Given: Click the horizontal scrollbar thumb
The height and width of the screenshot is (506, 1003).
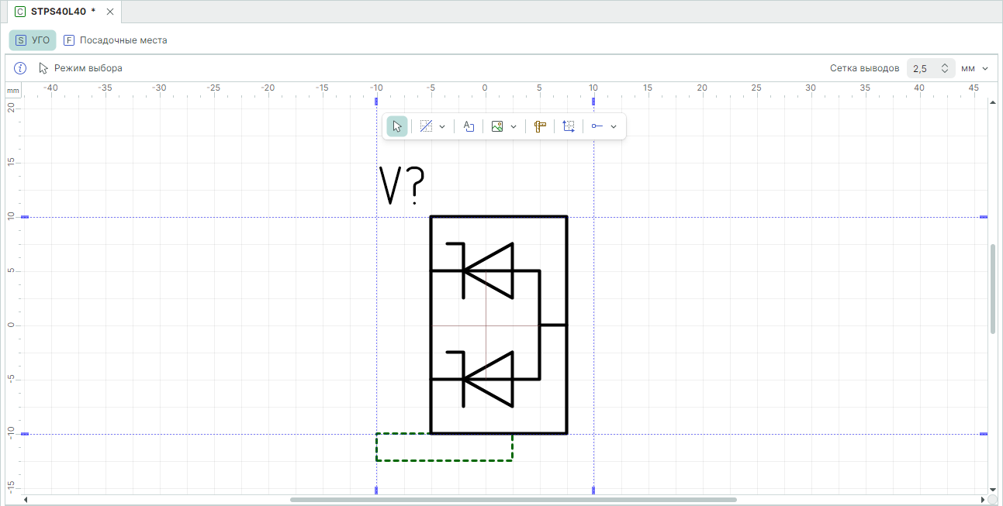Looking at the screenshot, I should click(513, 500).
